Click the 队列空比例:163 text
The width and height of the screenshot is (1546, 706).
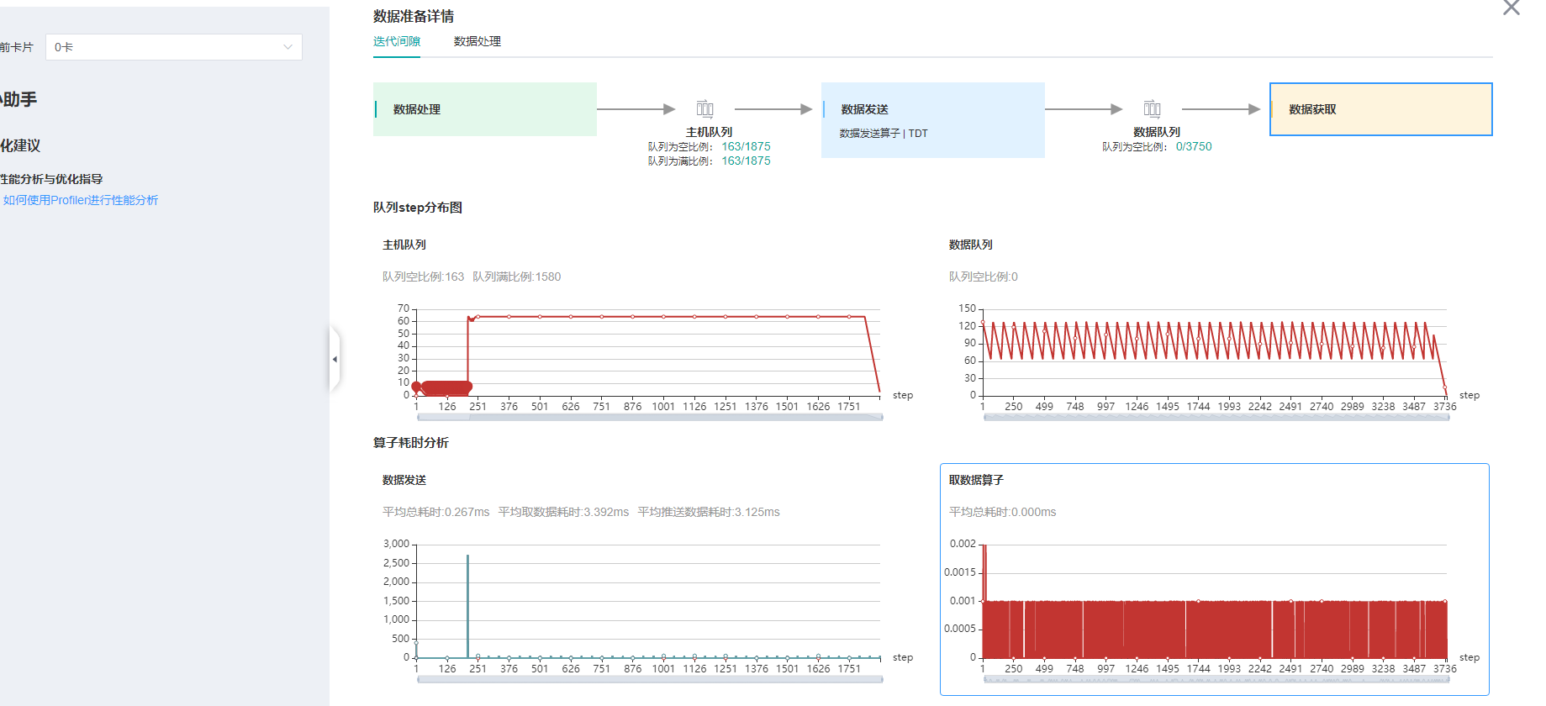423,277
